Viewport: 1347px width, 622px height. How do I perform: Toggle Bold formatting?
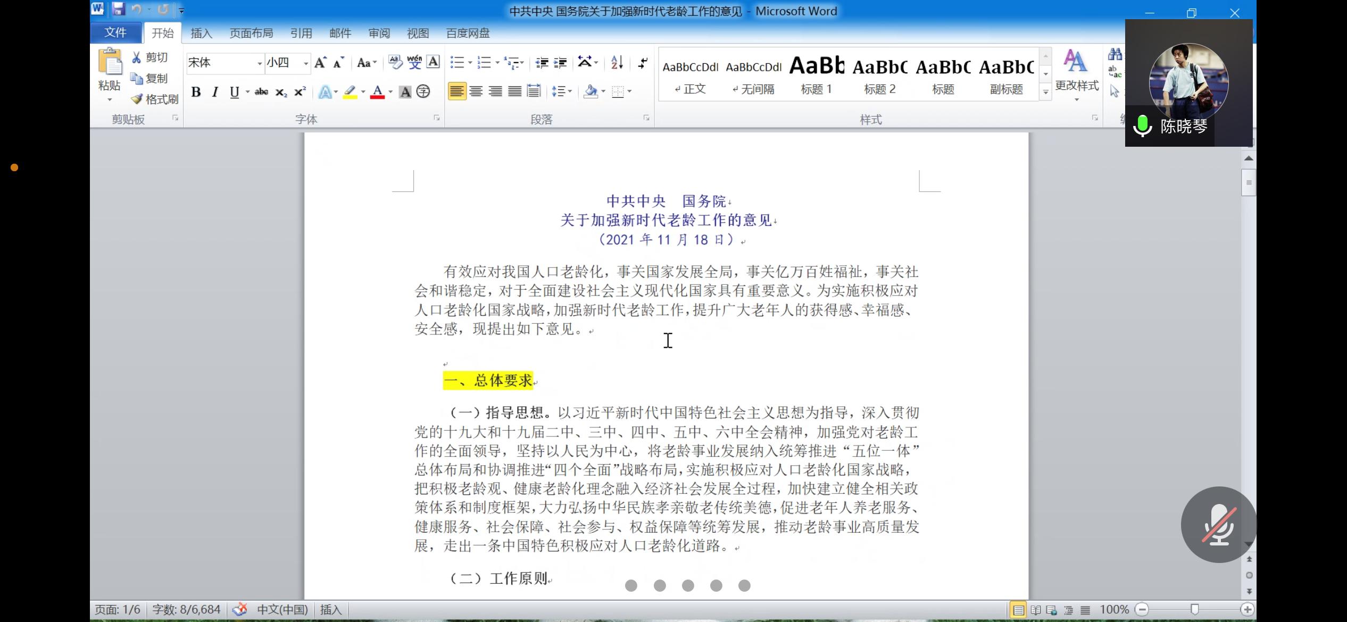196,92
